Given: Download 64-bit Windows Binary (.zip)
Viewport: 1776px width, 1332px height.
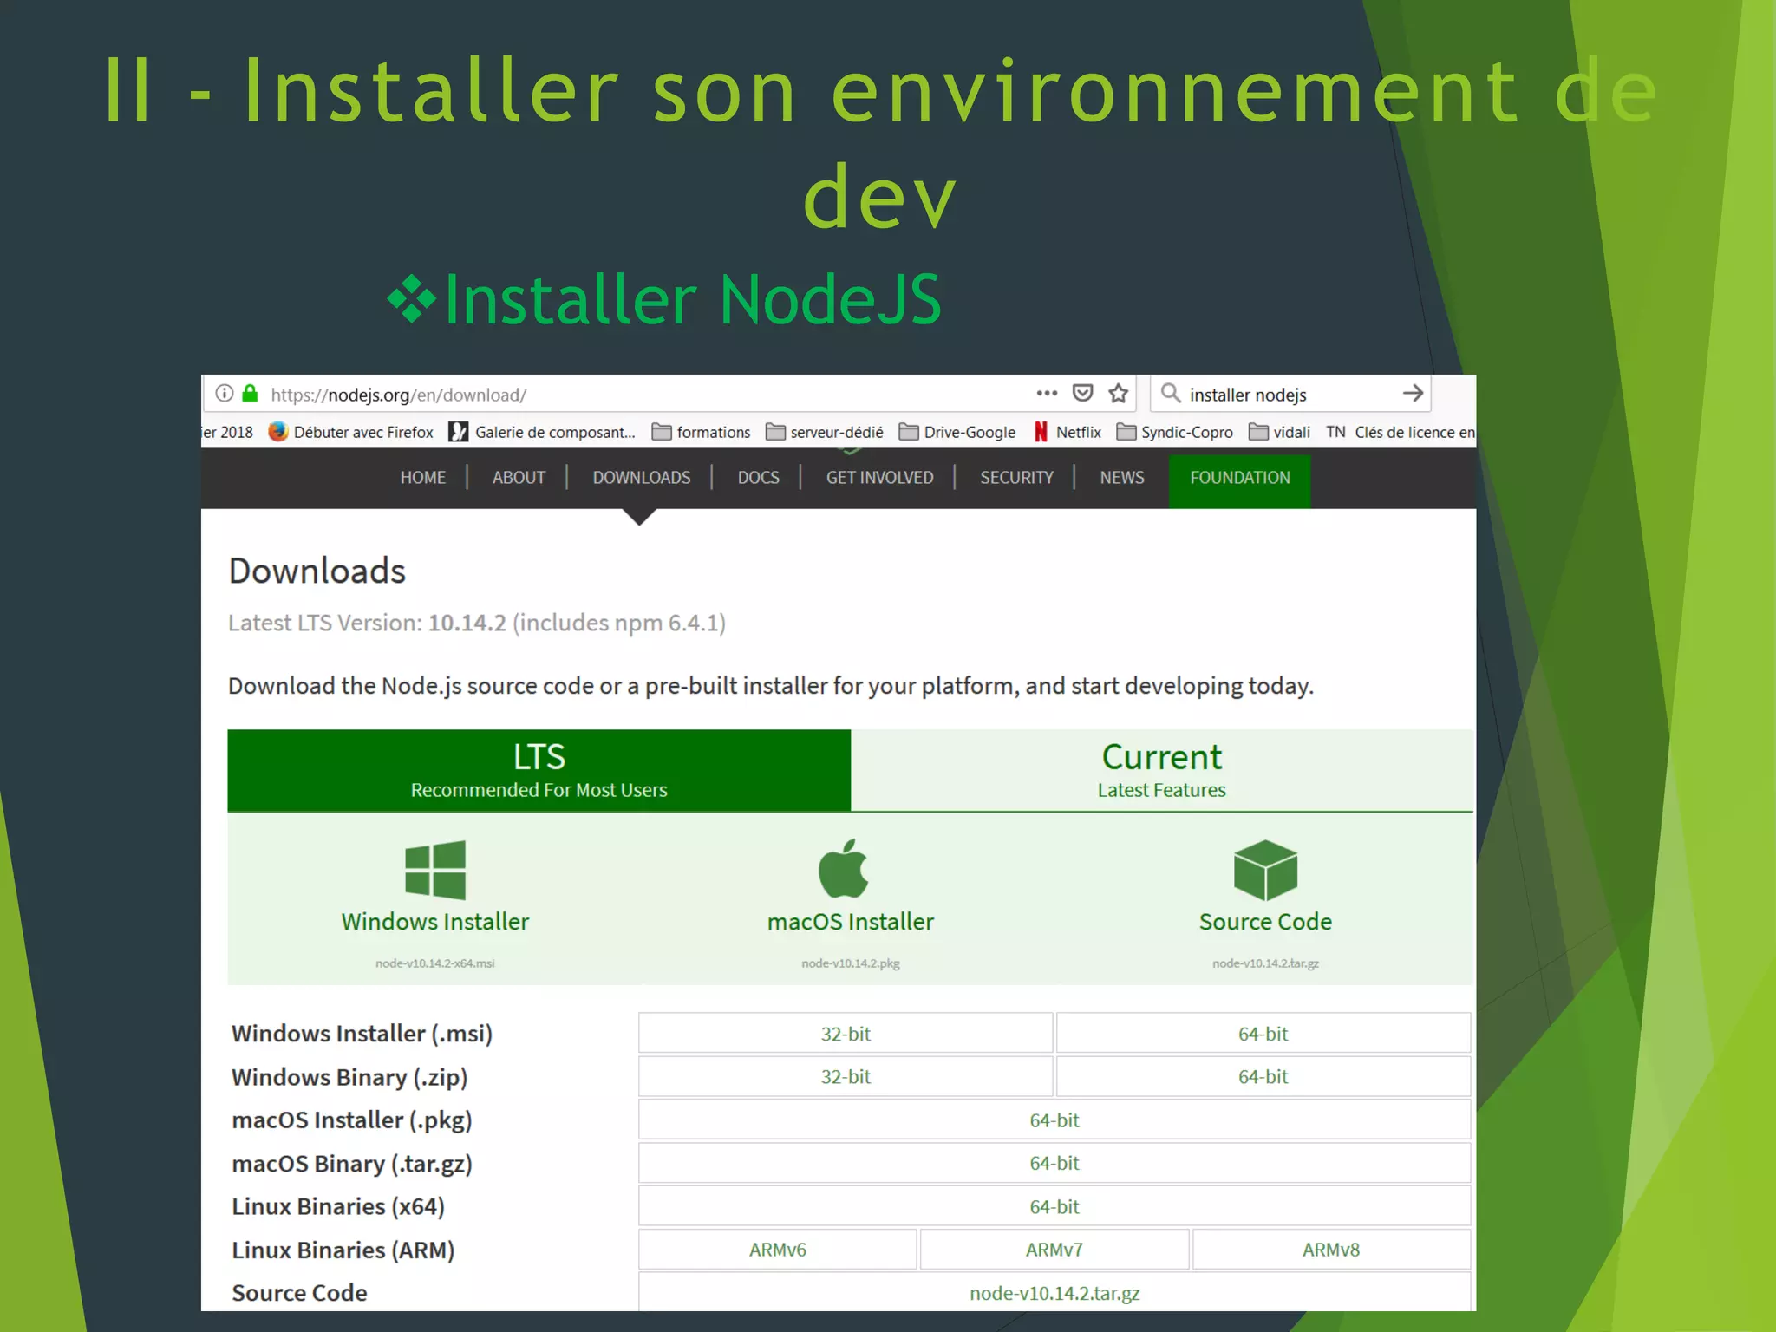Looking at the screenshot, I should (1263, 1076).
